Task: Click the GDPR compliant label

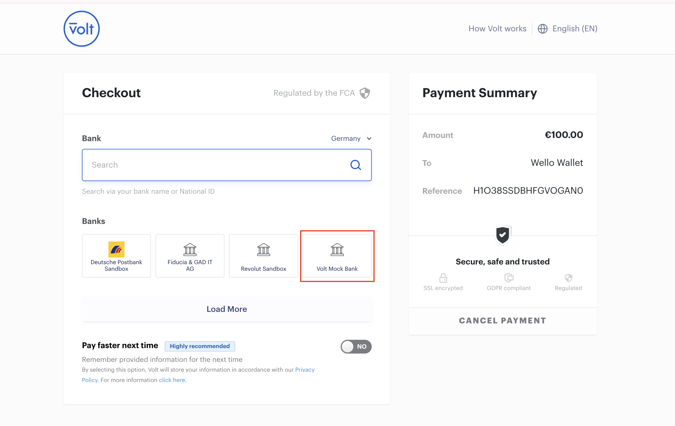Action: [x=509, y=288]
